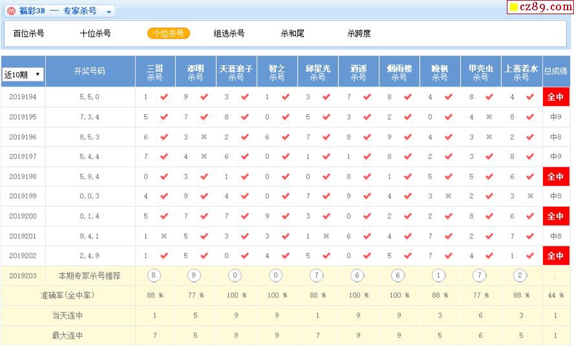
Task: Select the highlighted 个位杀号 tab
Action: (168, 34)
